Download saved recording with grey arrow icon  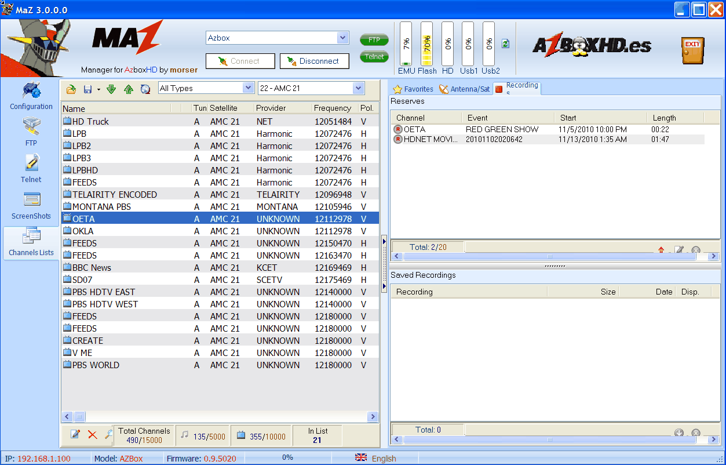coord(679,433)
